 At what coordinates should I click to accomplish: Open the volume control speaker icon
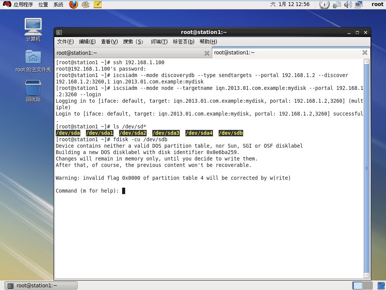coord(348,5)
